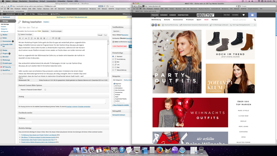This screenshot has height=156, width=277.
Task: Open updates counter in the WordPress admin bar
Action: coord(20,14)
